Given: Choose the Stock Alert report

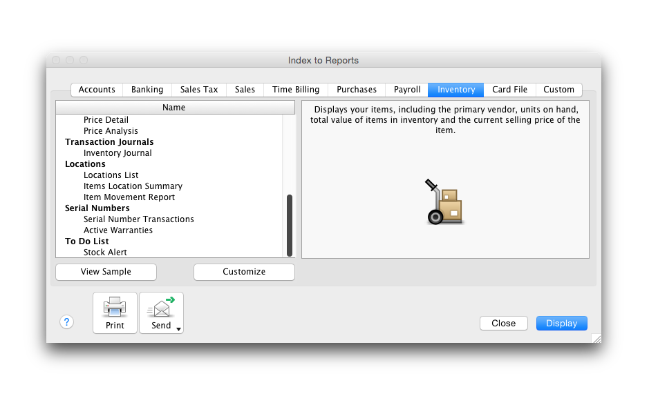Looking at the screenshot, I should 105,253.
